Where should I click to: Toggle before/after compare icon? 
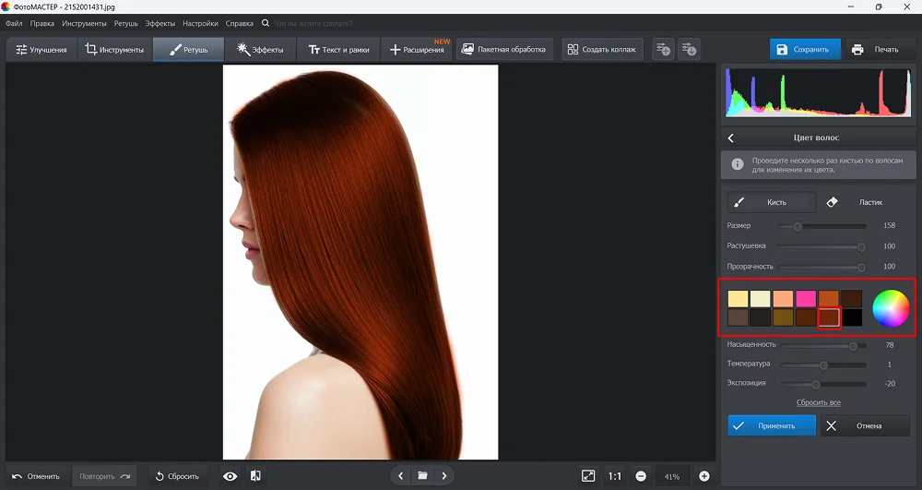pos(255,476)
